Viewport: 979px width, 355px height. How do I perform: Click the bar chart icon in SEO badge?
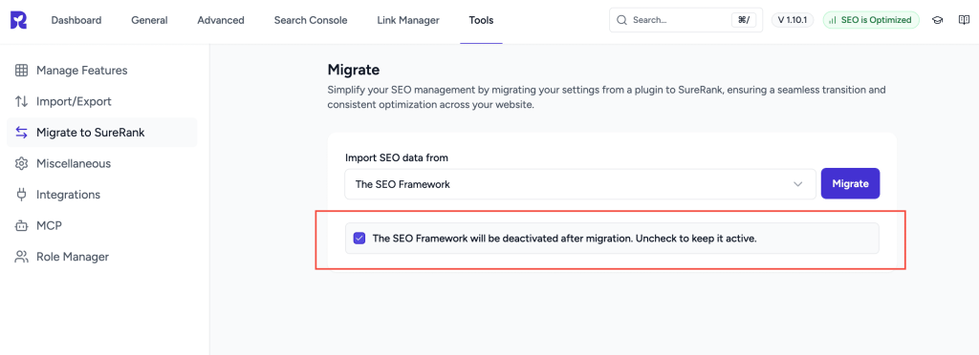pyautogui.click(x=833, y=21)
